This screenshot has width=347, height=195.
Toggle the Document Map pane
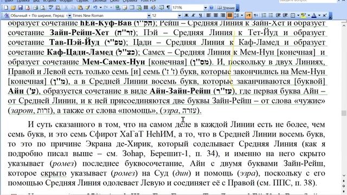coord(162,8)
